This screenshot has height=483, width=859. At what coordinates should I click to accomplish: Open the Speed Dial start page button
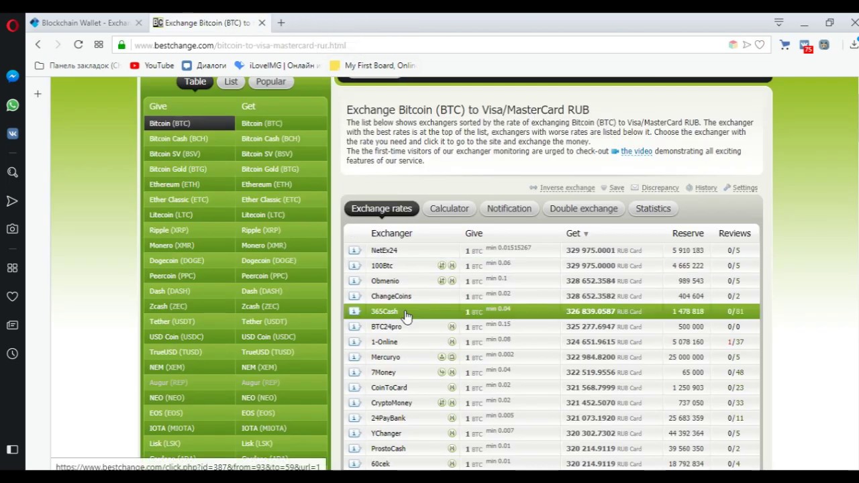[x=99, y=45]
